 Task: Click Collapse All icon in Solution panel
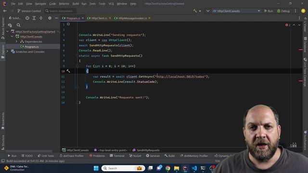pyautogui.click(x=41, y=18)
